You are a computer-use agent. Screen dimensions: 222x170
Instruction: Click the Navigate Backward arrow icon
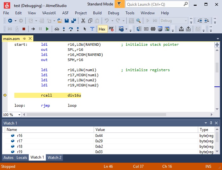pos(10,21)
